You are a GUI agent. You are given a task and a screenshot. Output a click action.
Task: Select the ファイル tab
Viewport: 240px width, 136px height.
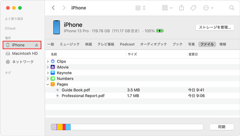click(207, 44)
